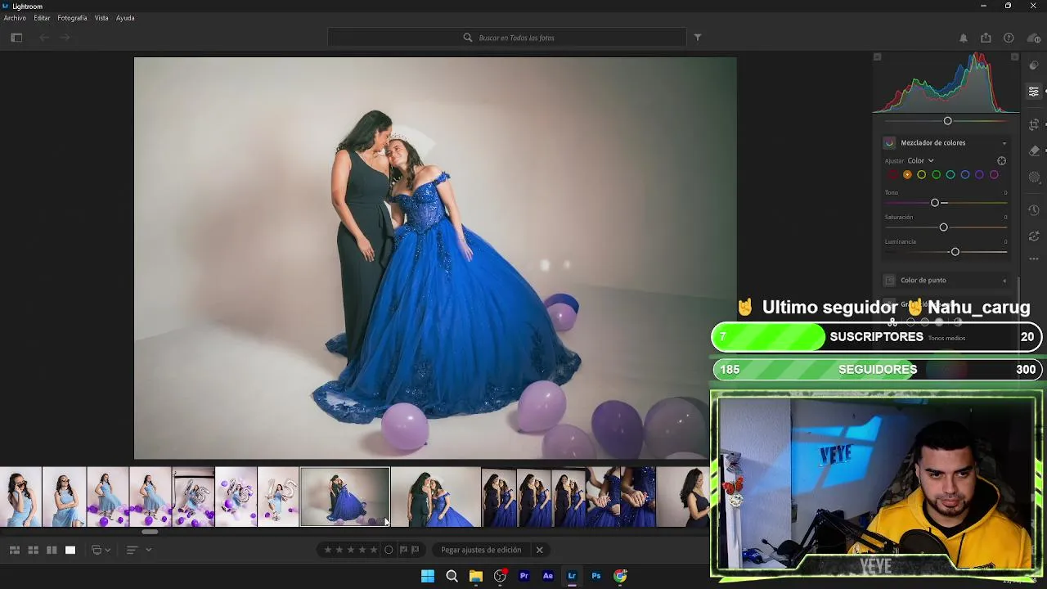
Task: Open the Ajustar Color dropdown
Action: pos(920,161)
